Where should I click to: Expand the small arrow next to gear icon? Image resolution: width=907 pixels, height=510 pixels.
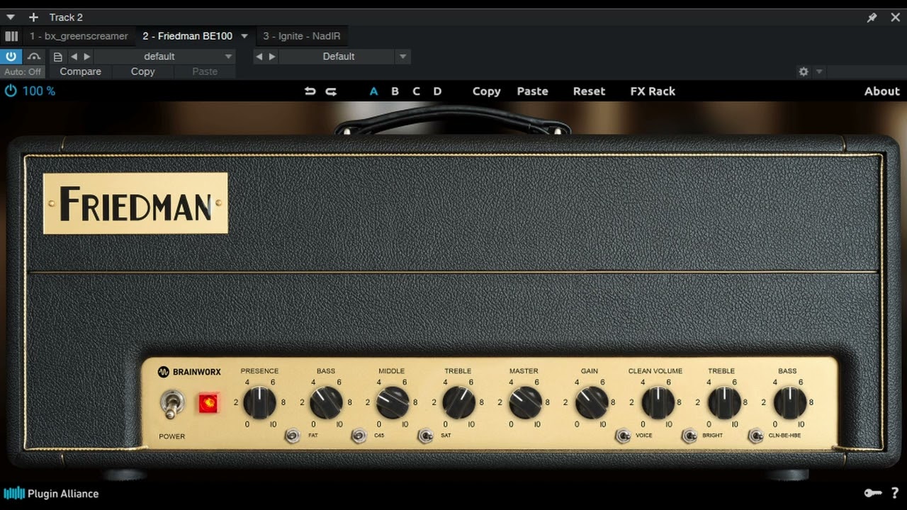click(819, 72)
